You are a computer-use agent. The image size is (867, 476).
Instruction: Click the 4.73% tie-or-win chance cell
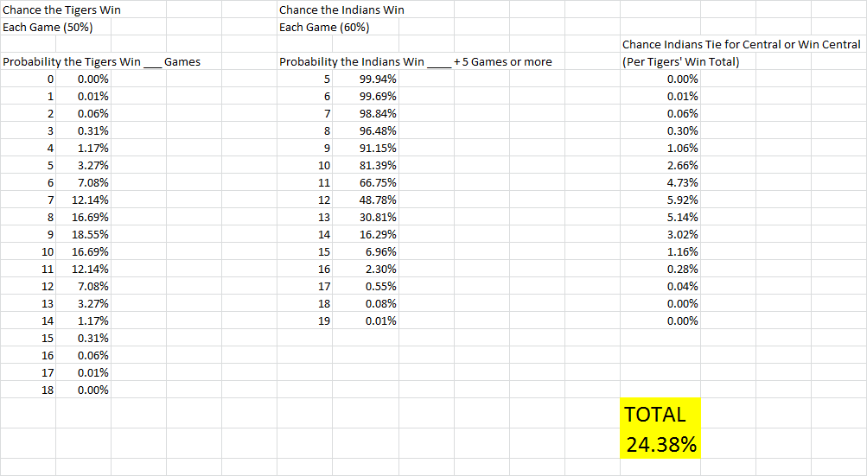[682, 182]
